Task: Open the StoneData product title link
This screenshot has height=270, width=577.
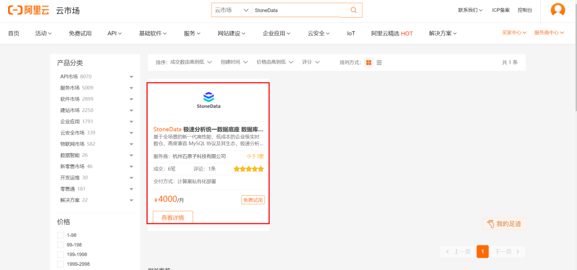Action: tap(208, 130)
